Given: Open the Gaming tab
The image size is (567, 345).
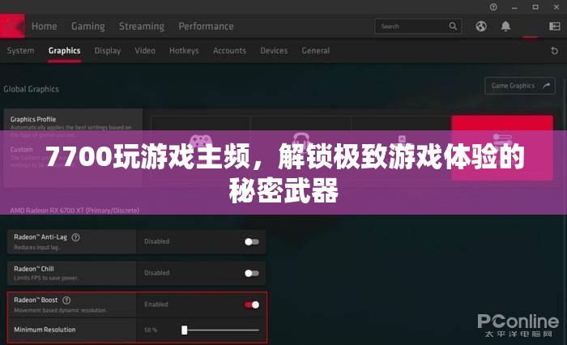Looking at the screenshot, I should [87, 27].
